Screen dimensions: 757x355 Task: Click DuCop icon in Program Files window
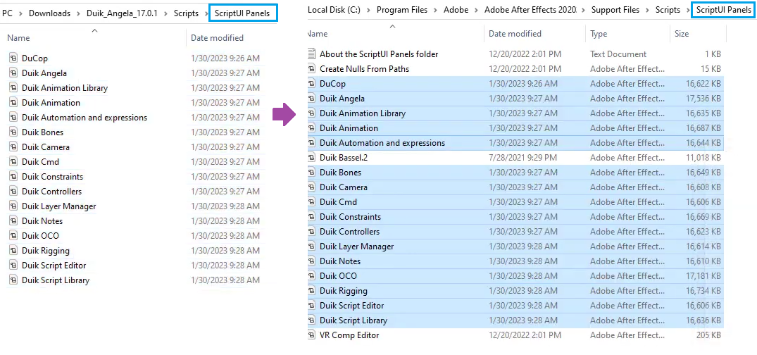[311, 84]
